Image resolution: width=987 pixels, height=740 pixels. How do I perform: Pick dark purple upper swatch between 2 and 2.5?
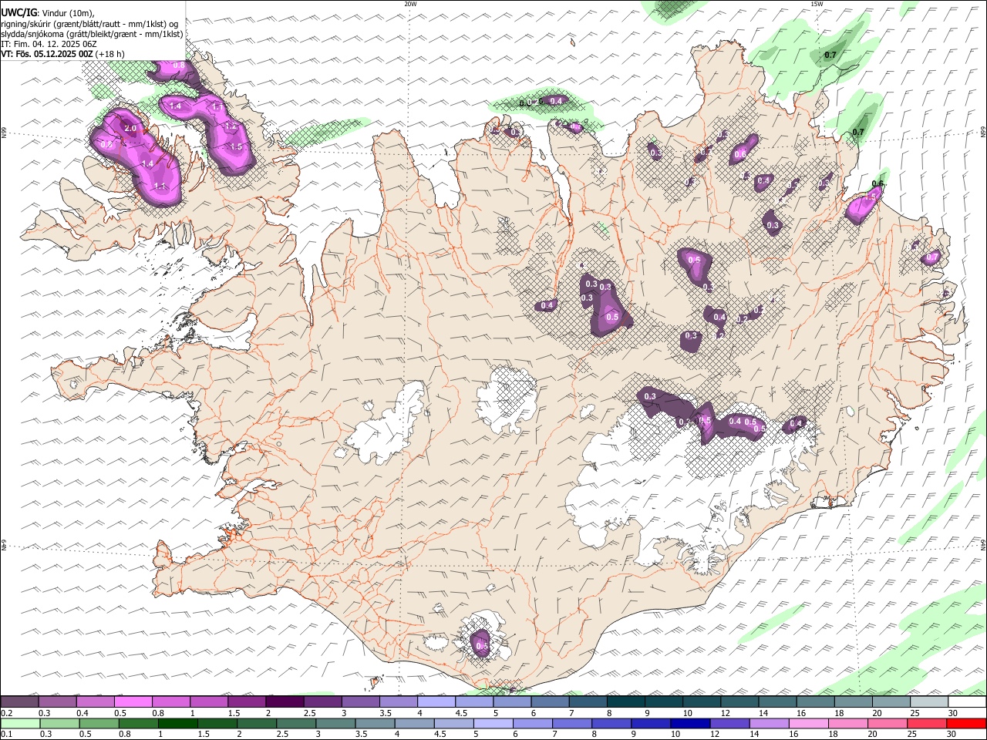285,701
